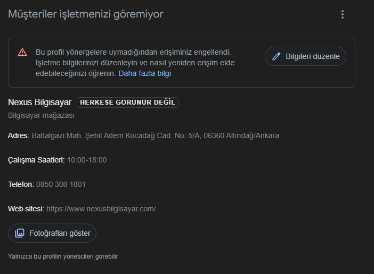This screenshot has width=374, height=274.
Task: Open the nexusbilgisayar.com website URL
Action: [x=101, y=209]
